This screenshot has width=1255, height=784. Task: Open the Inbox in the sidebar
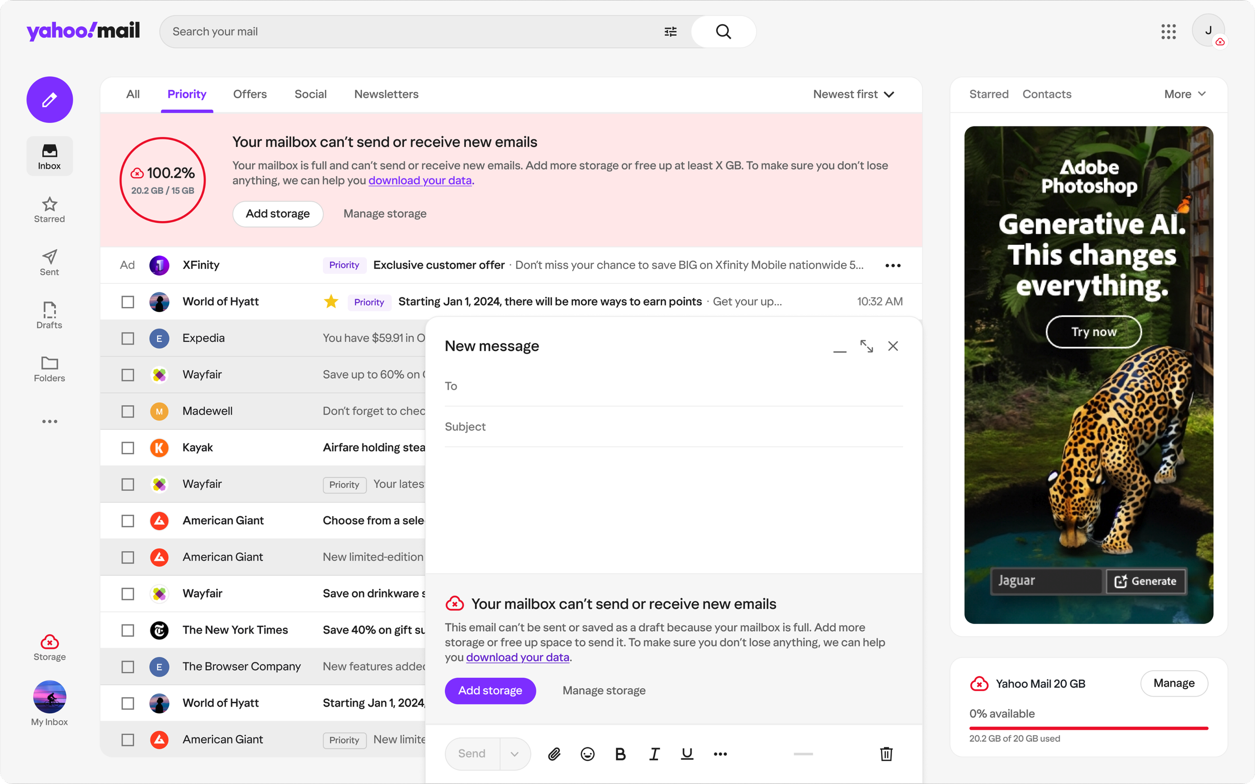[50, 156]
